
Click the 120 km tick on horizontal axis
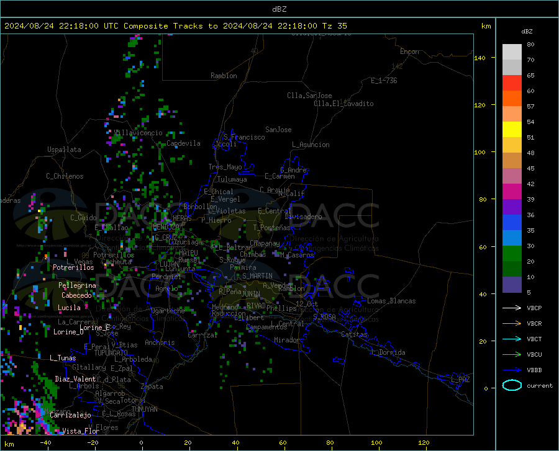(424, 442)
